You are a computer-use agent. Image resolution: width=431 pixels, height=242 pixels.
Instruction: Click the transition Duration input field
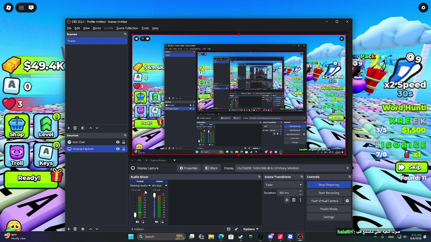pyautogui.click(x=288, y=193)
